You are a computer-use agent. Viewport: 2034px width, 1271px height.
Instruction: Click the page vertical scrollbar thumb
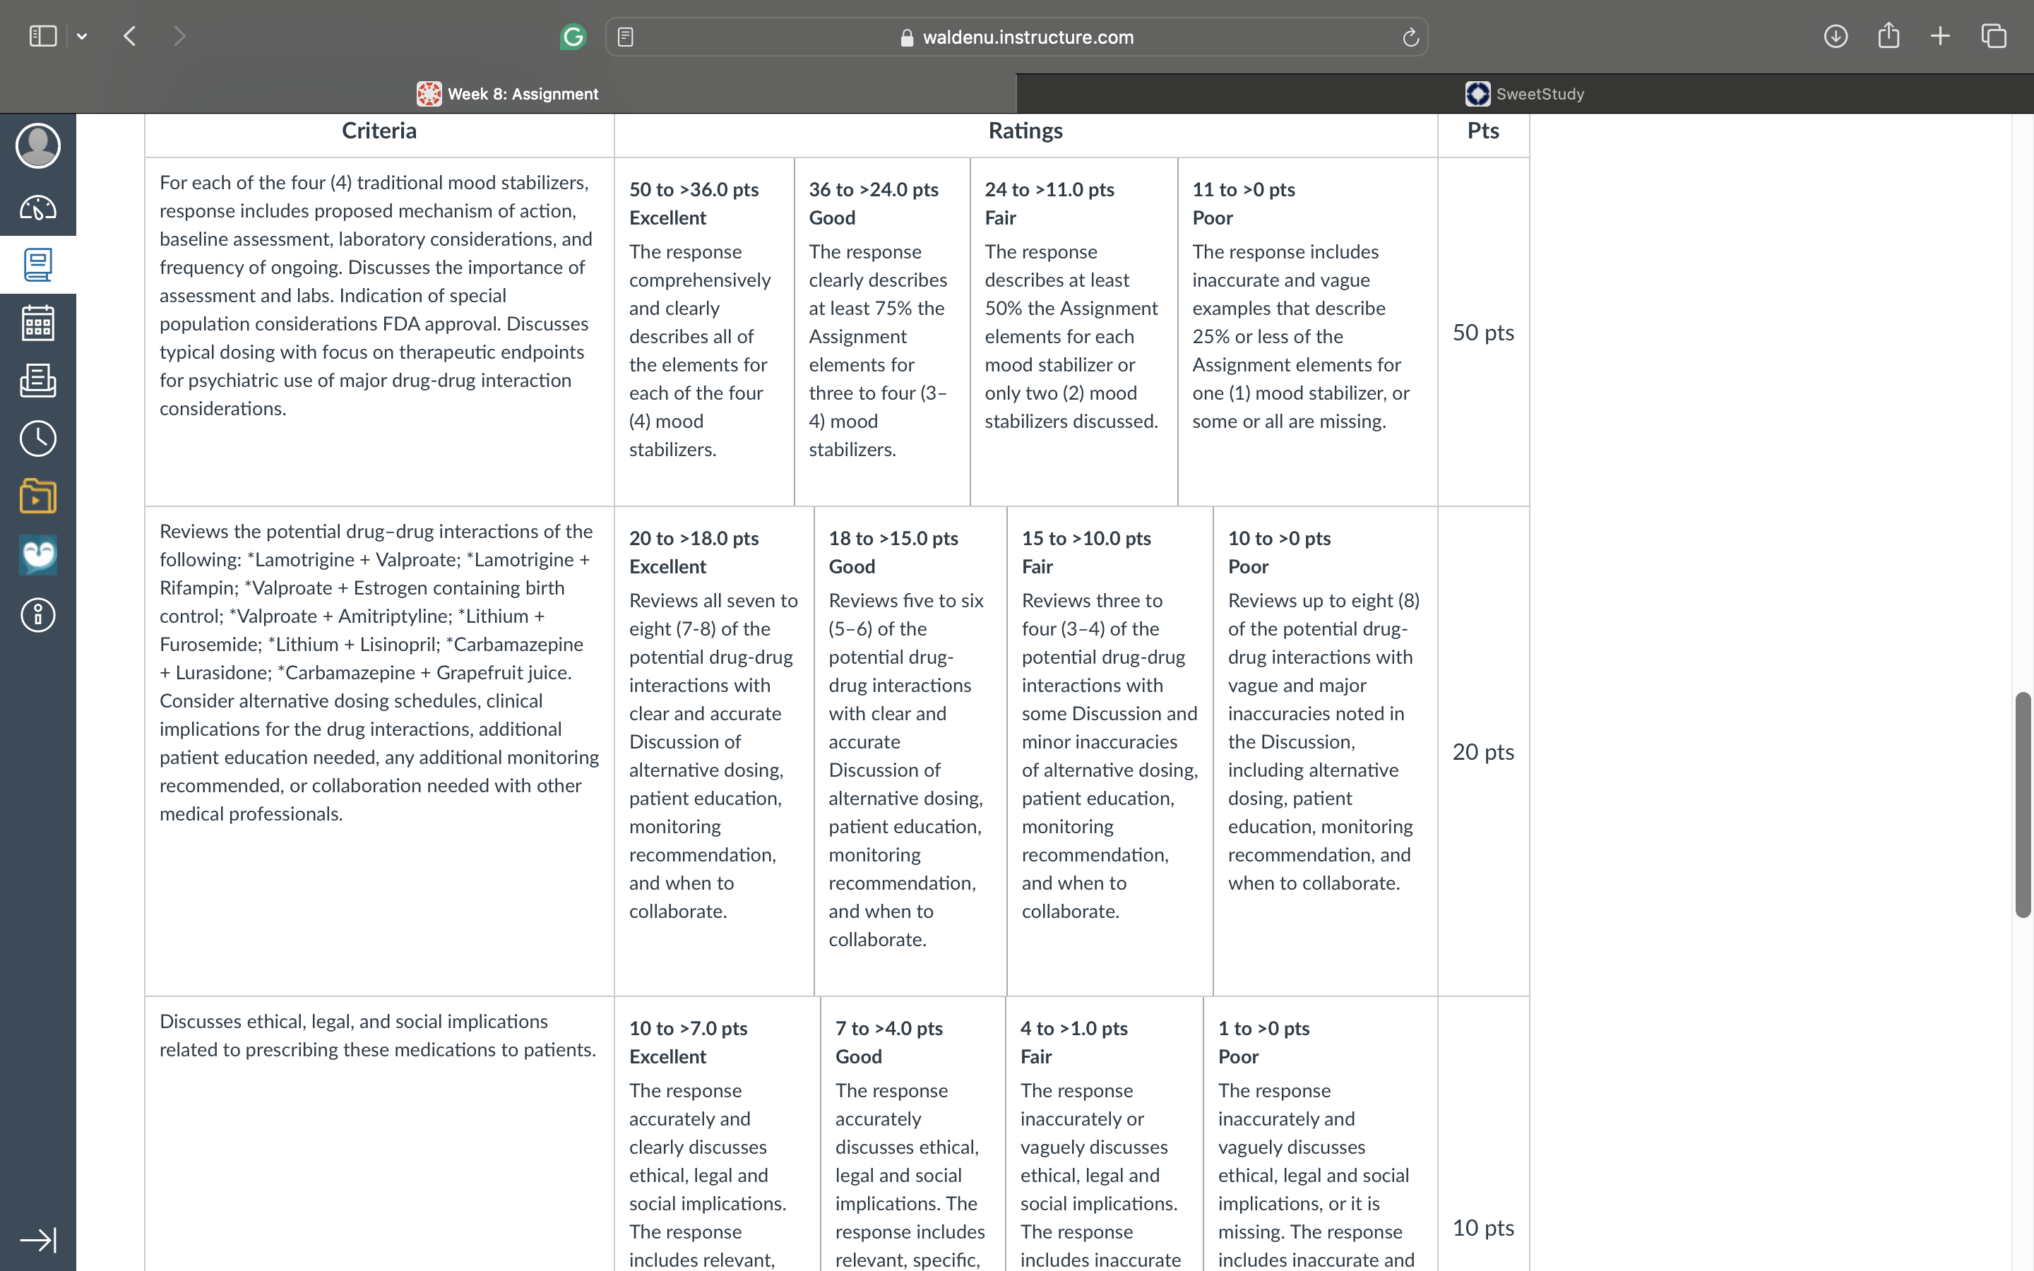point(2023,804)
